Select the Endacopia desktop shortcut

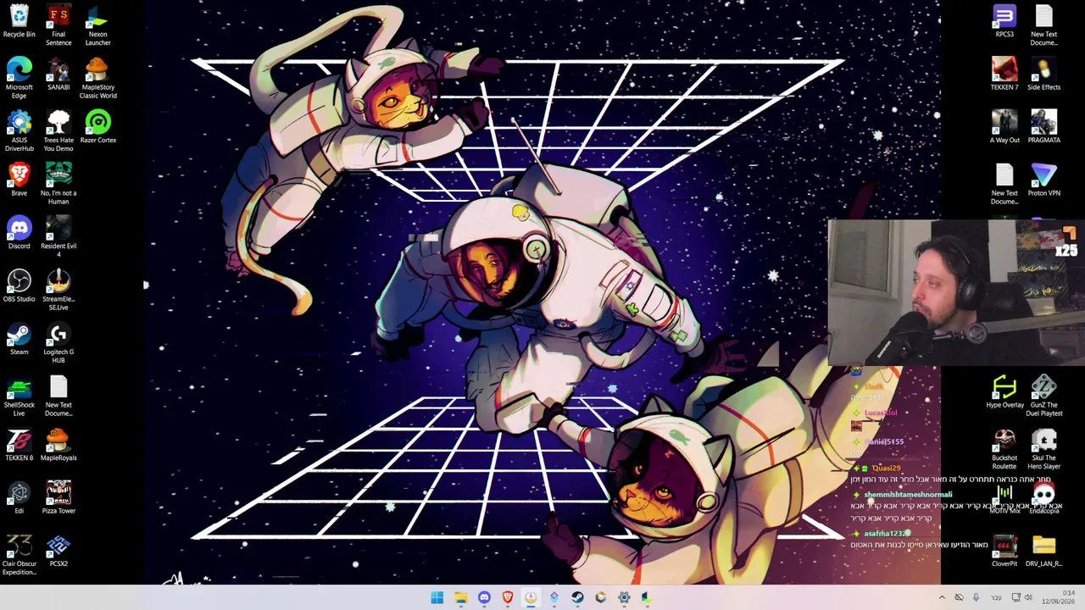tap(1043, 498)
